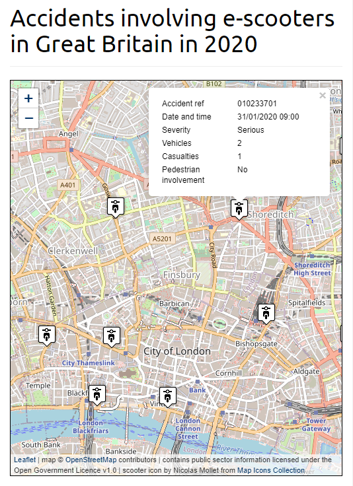
Task: Select the scooter marker at Blackfriars
Action: point(97,395)
